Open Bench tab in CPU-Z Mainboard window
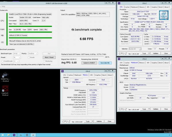This screenshot has width=172, height=137. 161,63
